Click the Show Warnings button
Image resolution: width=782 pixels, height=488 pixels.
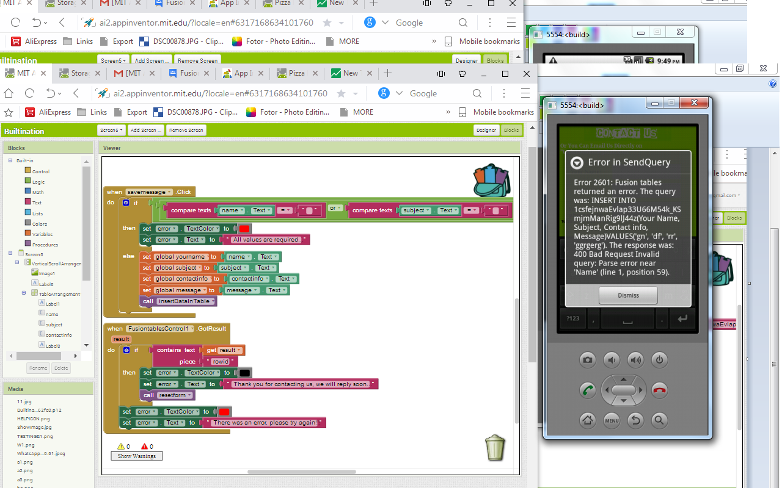pos(137,456)
